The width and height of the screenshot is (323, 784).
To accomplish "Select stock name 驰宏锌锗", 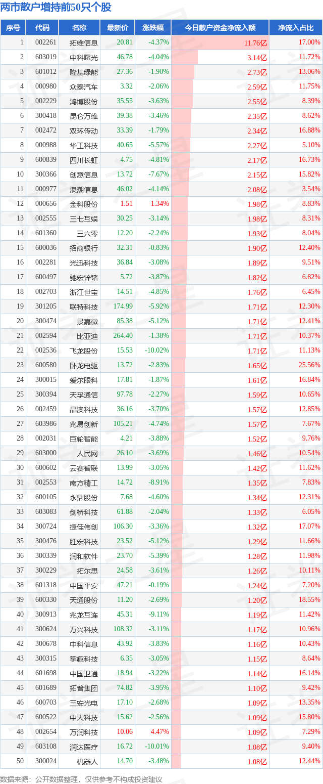I will tap(84, 277).
